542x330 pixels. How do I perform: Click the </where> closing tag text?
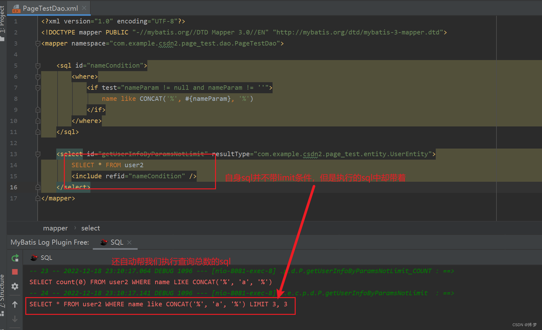[87, 121]
